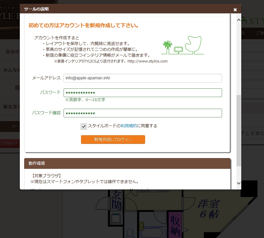The height and width of the screenshot is (238, 264).
Task: Click the 洋室 6帖 room label
Action: point(209,209)
